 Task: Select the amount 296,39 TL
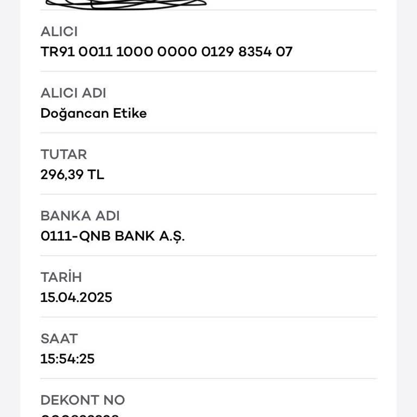(x=72, y=175)
